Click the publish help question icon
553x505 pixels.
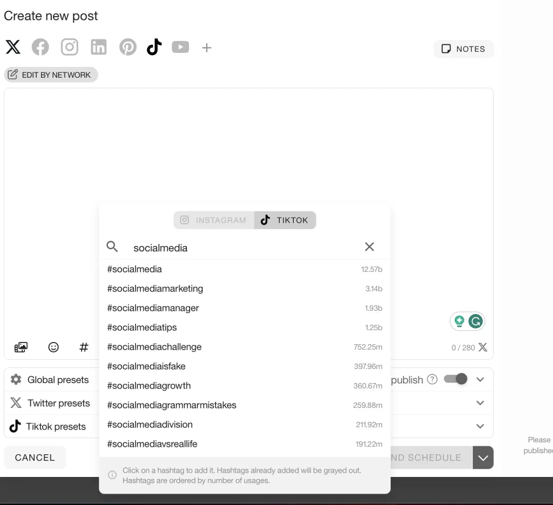(x=432, y=379)
